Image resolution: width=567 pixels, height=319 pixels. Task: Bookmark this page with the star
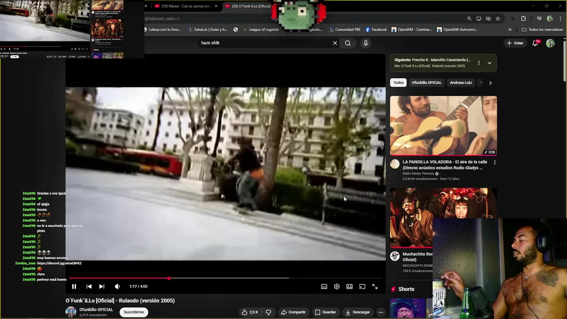[498, 19]
